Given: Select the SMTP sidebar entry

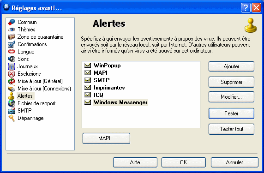Looking at the screenshot, I should pyautogui.click(x=24, y=111).
